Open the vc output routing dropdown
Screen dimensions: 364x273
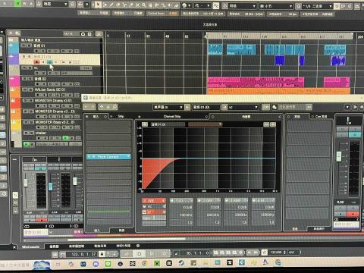[243, 107]
